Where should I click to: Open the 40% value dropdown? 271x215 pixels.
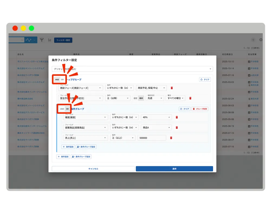click(x=156, y=117)
